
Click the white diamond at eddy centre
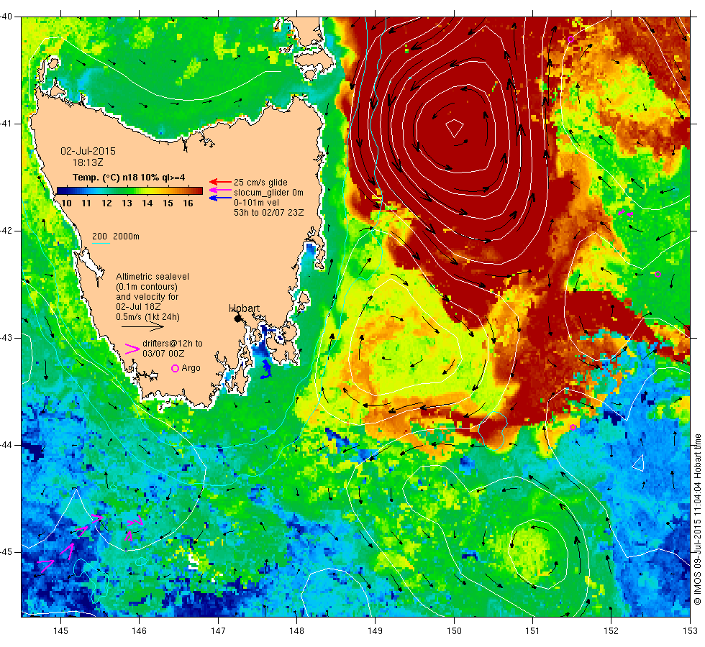tap(455, 129)
